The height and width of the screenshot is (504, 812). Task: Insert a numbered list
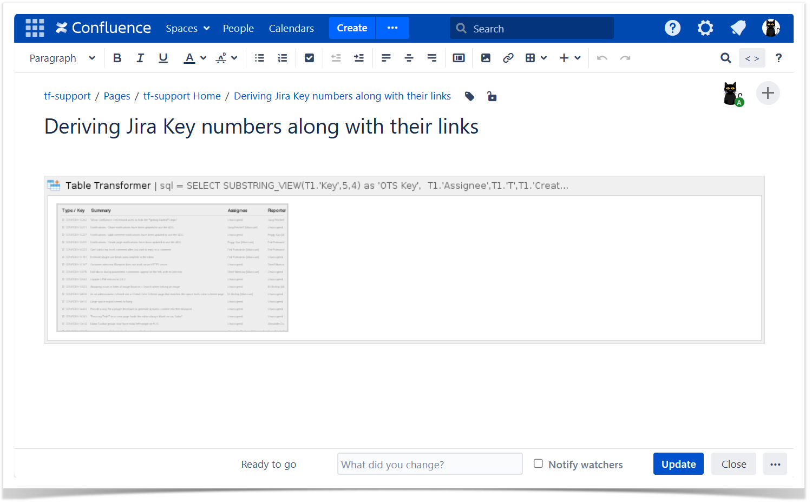click(282, 58)
